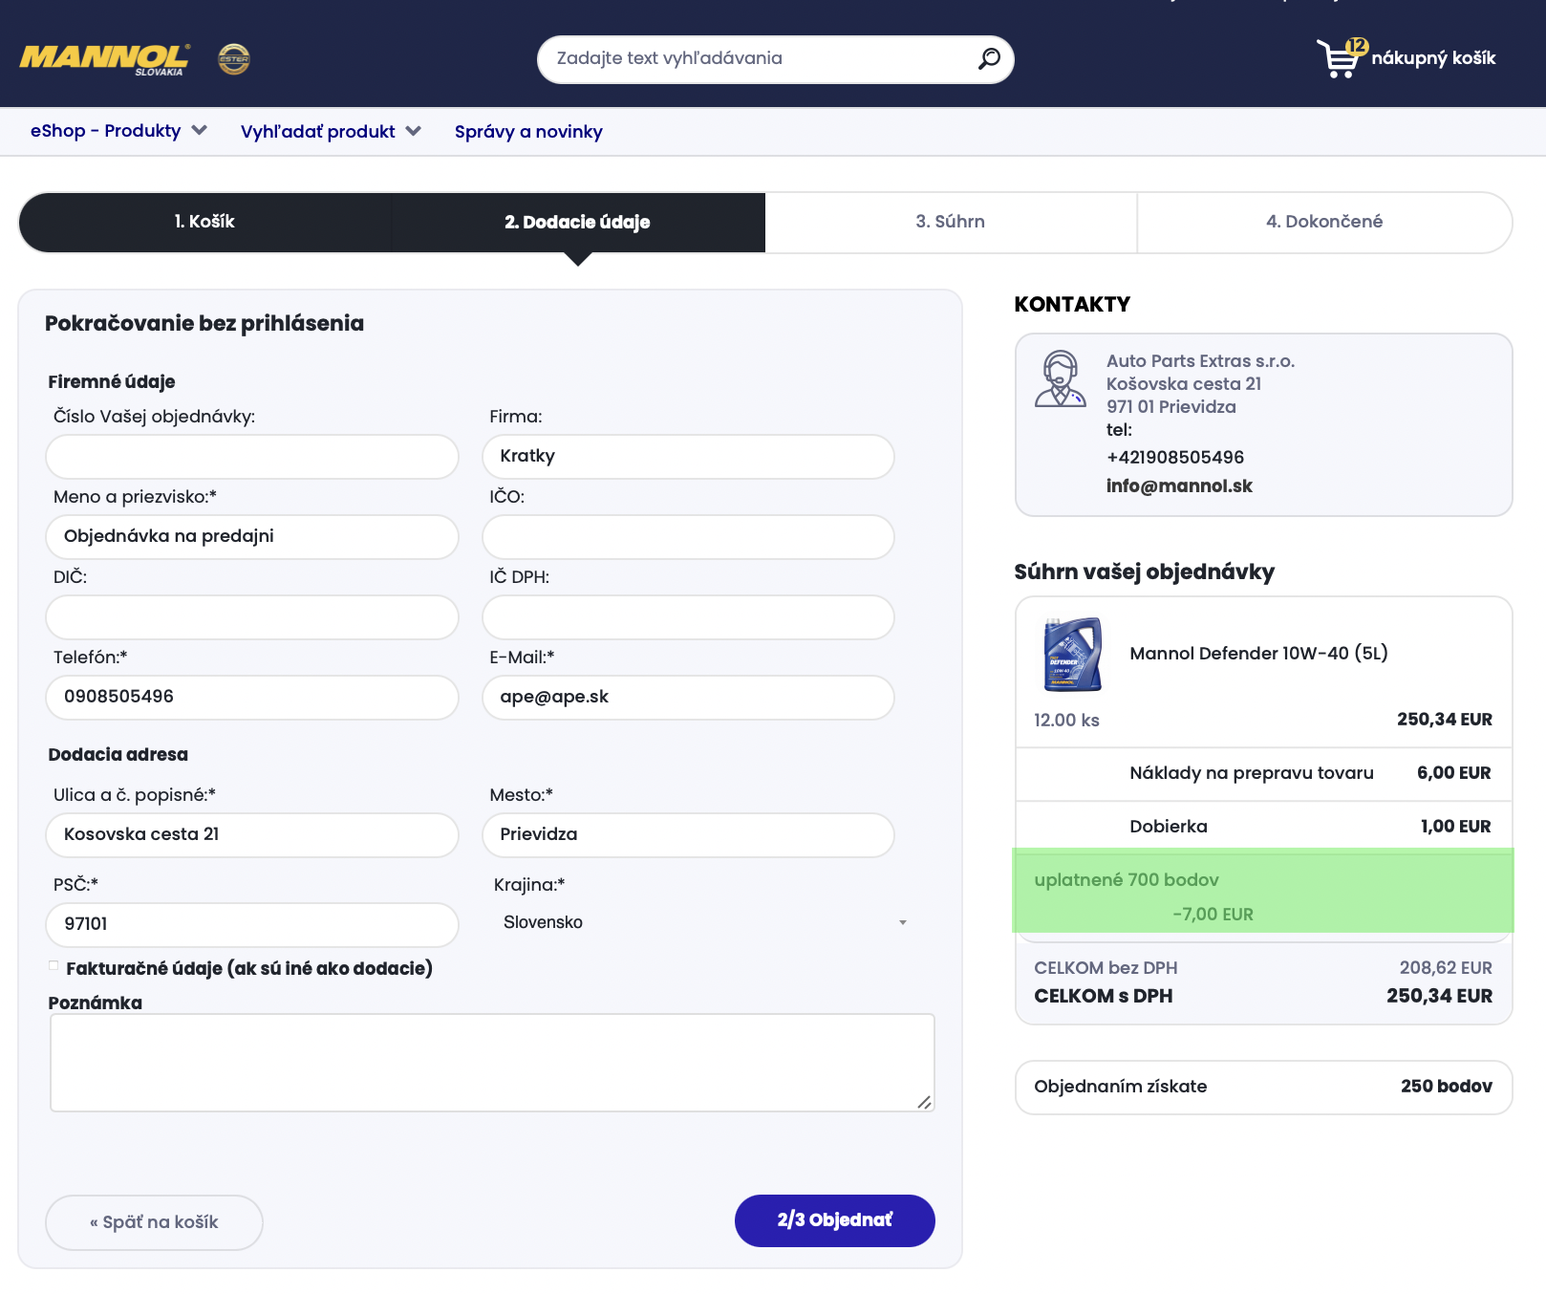The height and width of the screenshot is (1294, 1546).
Task: Select step 4. Dokončené
Action: tap(1324, 222)
